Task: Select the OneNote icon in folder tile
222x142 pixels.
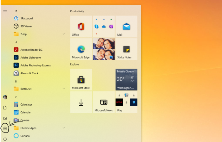Action: (111, 26)
